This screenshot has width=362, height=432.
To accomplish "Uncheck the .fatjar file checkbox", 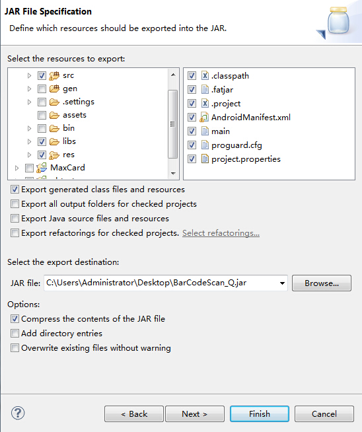I will tap(192, 90).
